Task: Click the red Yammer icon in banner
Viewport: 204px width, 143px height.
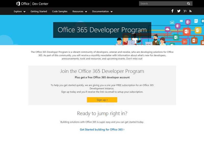Action: coord(184,42)
